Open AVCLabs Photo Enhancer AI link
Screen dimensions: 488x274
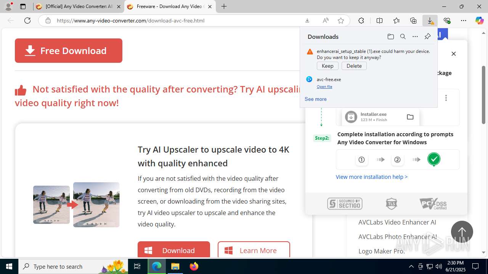click(398, 237)
